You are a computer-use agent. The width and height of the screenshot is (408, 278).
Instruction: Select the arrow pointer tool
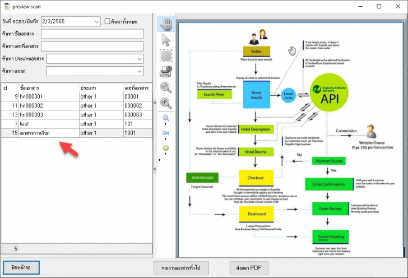click(x=166, y=40)
